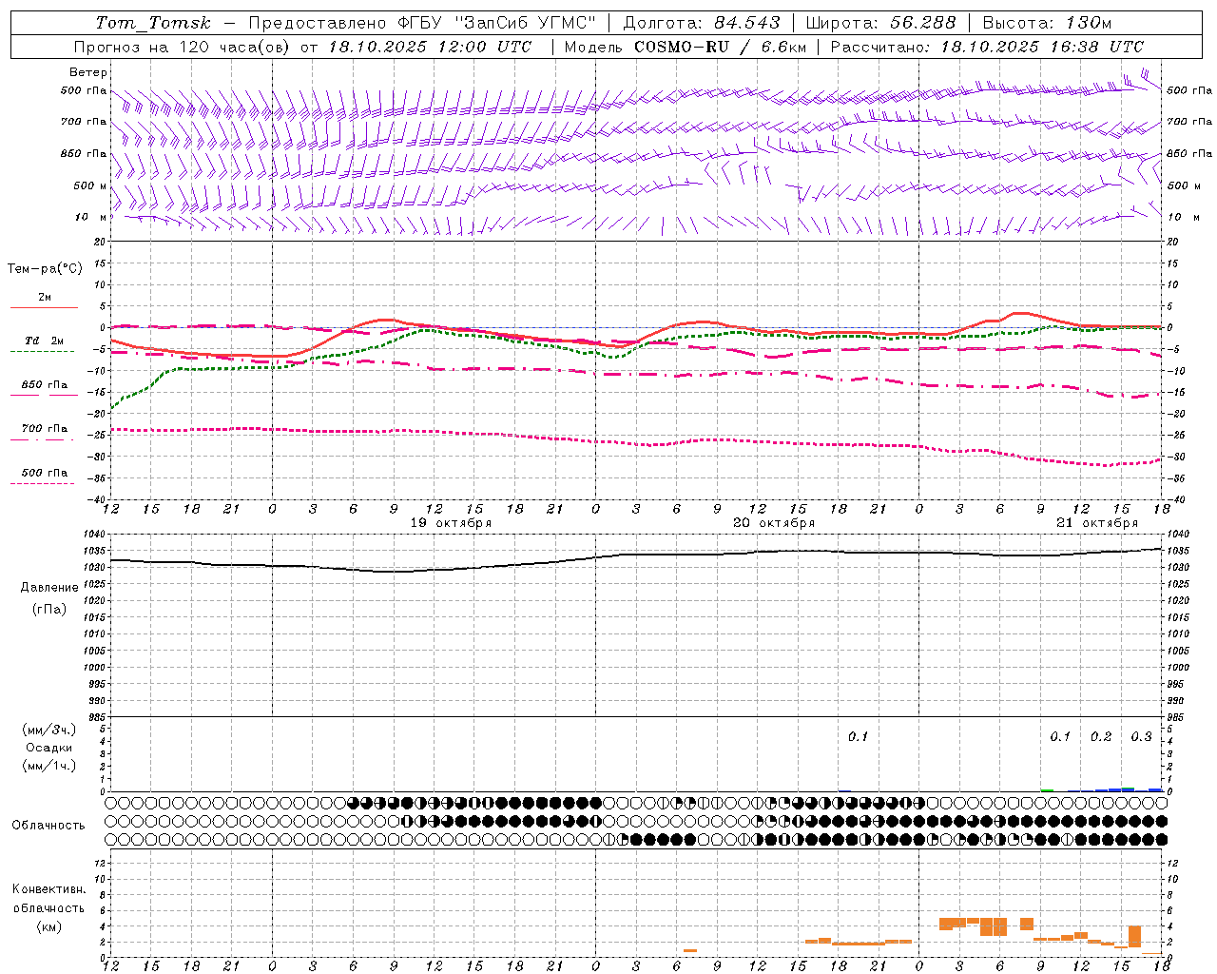Click the 'Осадки' precipitation panel label
This screenshot has height=974, width=1217.
(x=48, y=748)
